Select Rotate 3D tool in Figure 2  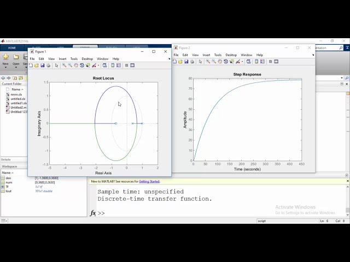pyautogui.click(x=226, y=62)
